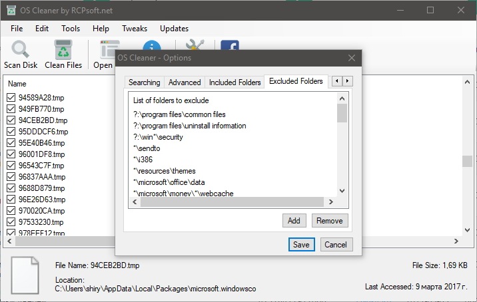The height and width of the screenshot is (302, 477).
Task: Click the Facebook toolbar icon
Action: tap(230, 45)
